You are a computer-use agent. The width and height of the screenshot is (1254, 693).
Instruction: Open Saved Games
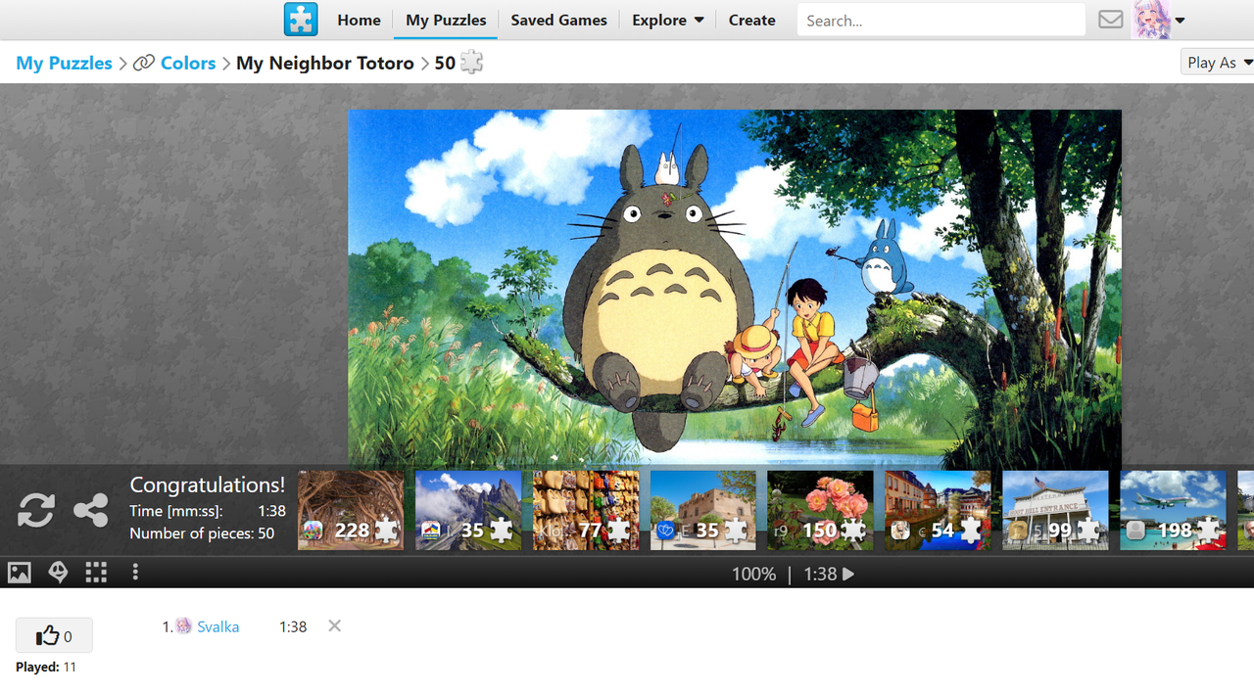pyautogui.click(x=558, y=20)
